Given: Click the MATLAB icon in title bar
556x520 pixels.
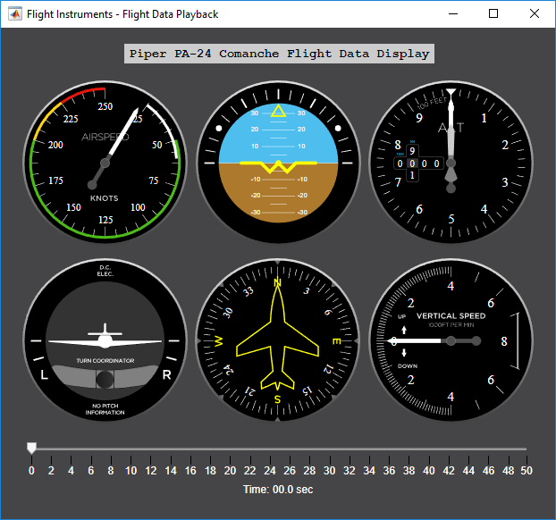Looking at the screenshot, I should [15, 13].
